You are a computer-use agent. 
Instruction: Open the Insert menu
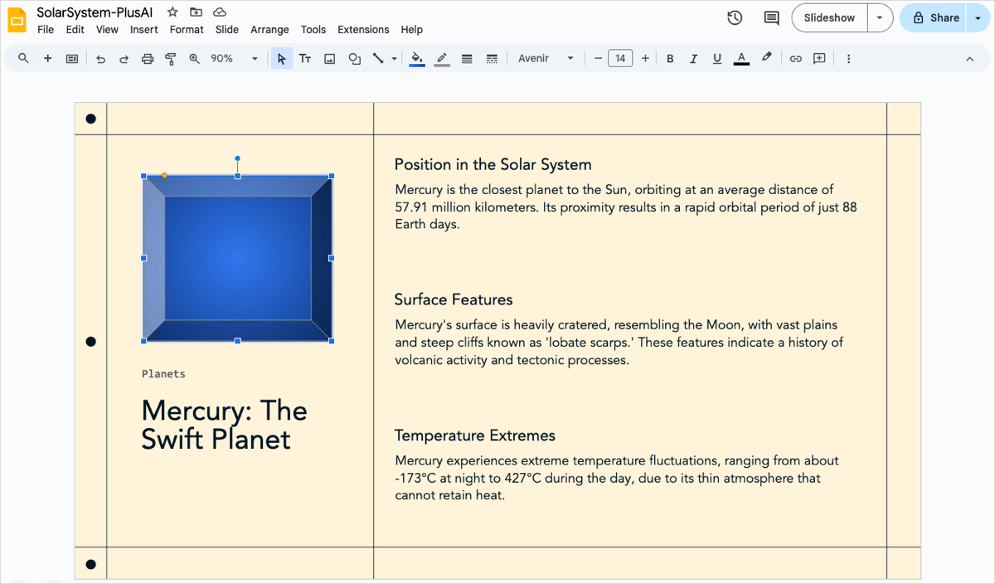pyautogui.click(x=144, y=30)
